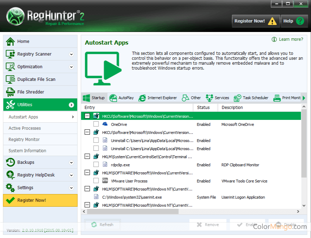The image size is (311, 238).
Task: Expand the Settings menu chevron
Action: [x=71, y=188]
